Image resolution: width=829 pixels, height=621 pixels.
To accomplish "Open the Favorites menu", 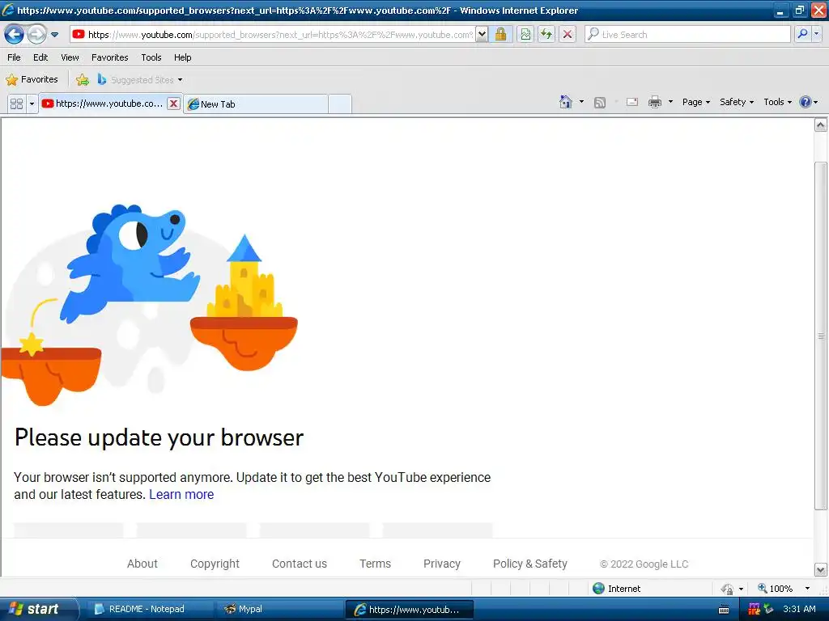I will (110, 57).
